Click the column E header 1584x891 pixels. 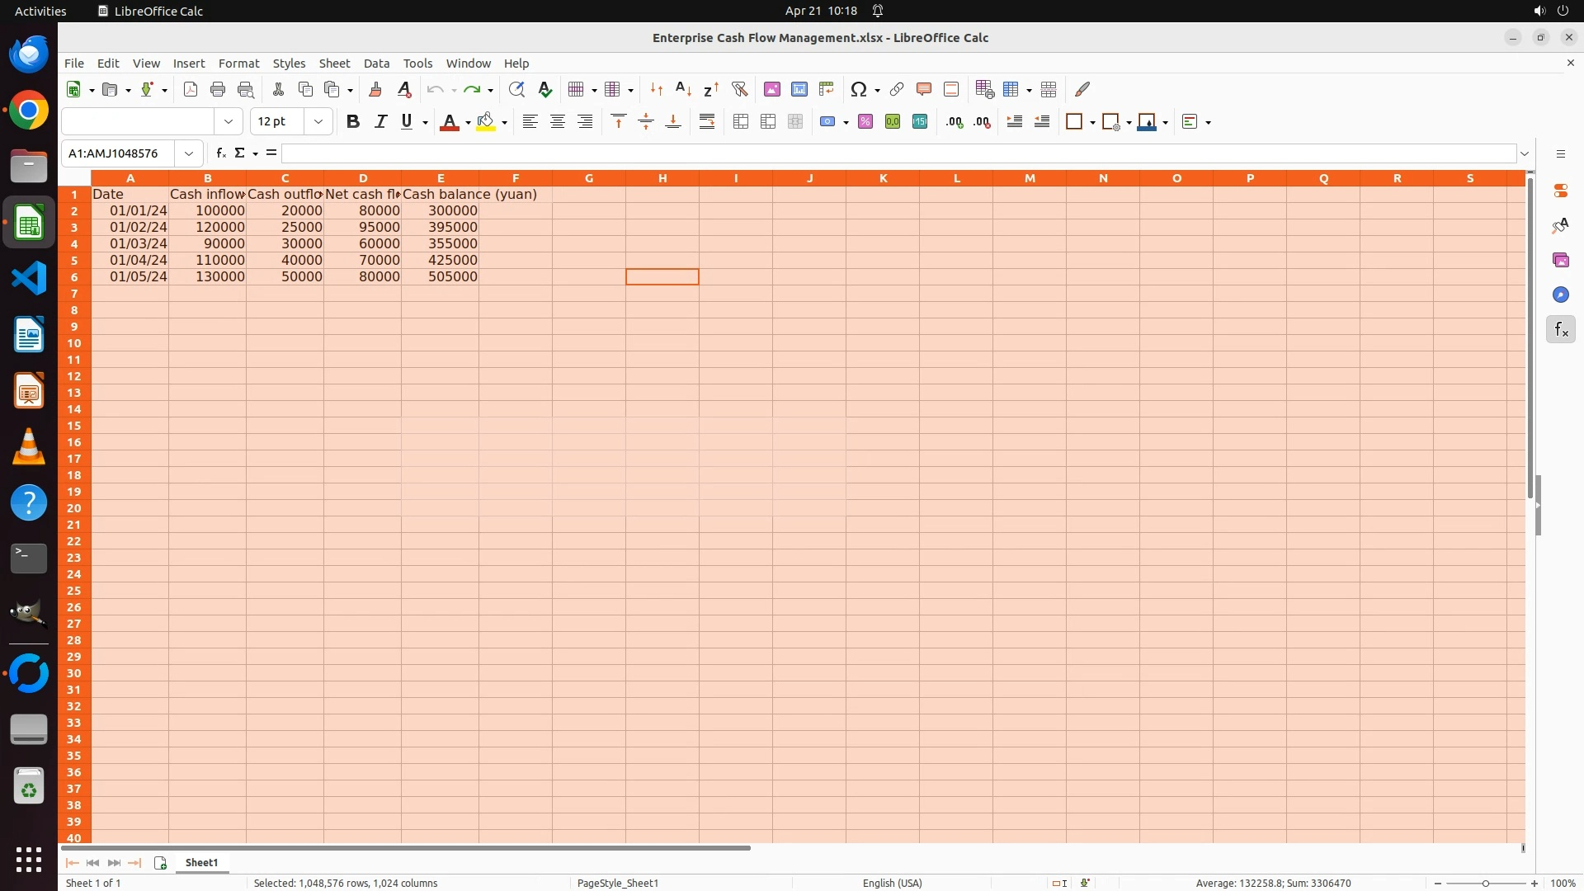tap(441, 178)
